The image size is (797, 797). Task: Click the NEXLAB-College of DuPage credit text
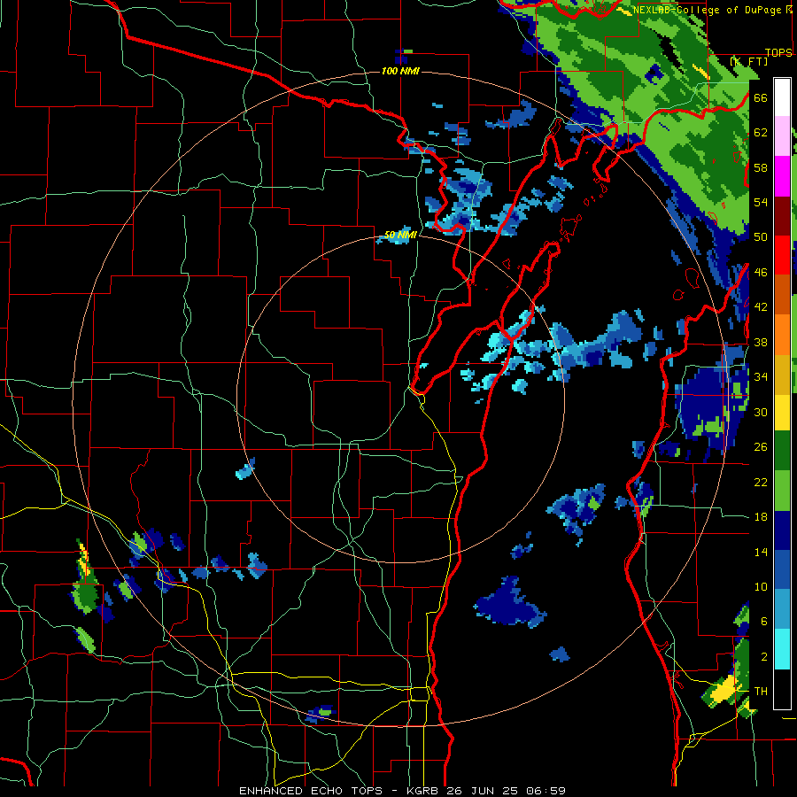click(708, 10)
